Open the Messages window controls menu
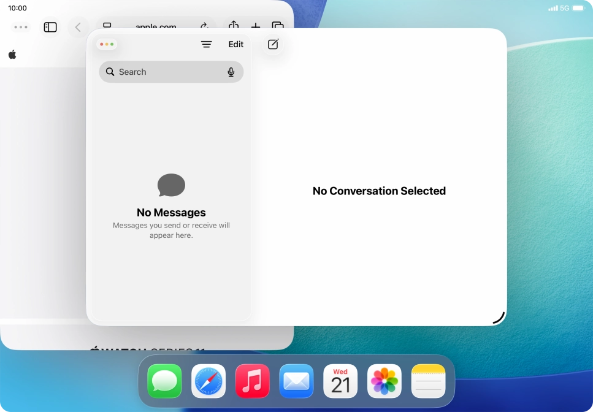 [107, 44]
